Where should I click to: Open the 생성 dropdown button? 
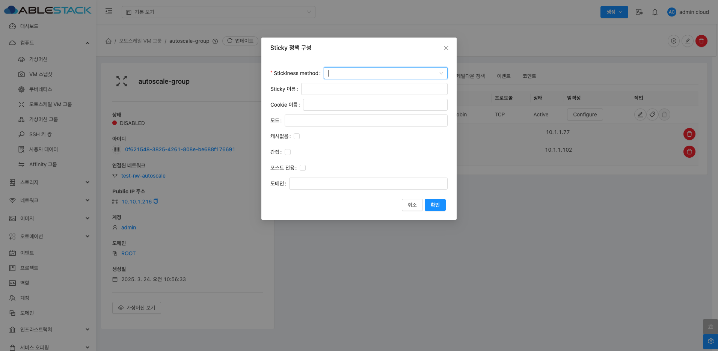coord(614,12)
